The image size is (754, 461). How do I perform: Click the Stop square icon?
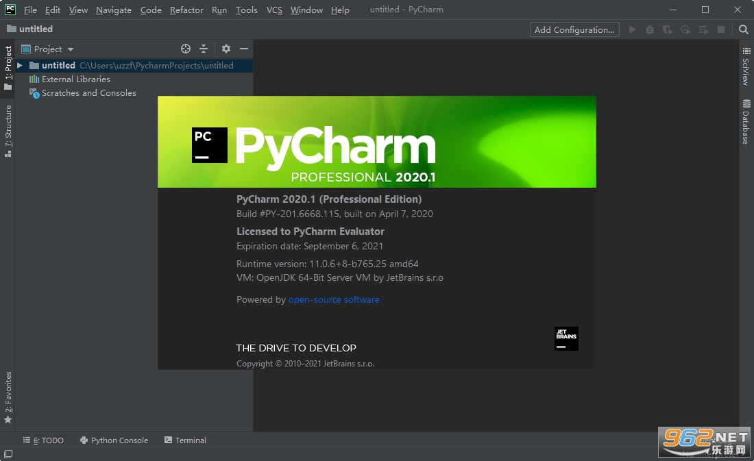pos(721,29)
